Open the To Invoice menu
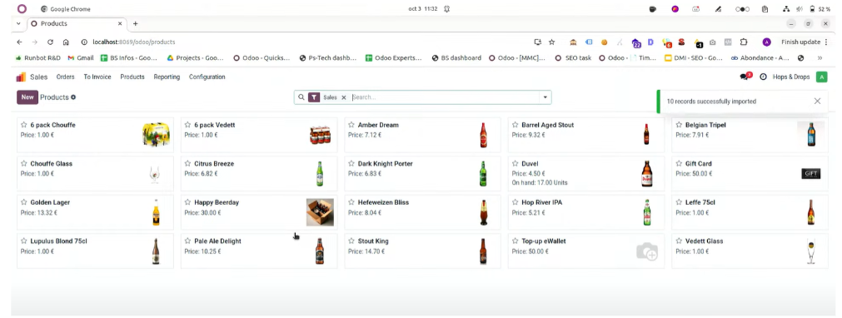This screenshot has height=318, width=842. [97, 77]
